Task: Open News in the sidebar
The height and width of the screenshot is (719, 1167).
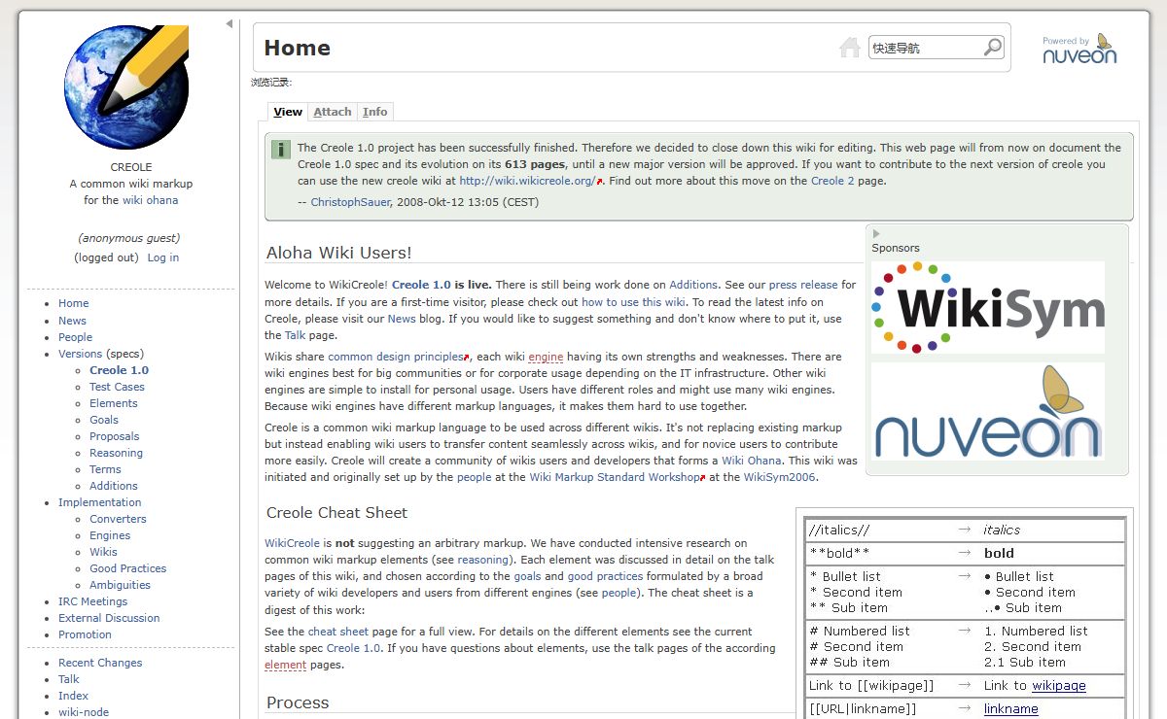Action: [x=72, y=321]
